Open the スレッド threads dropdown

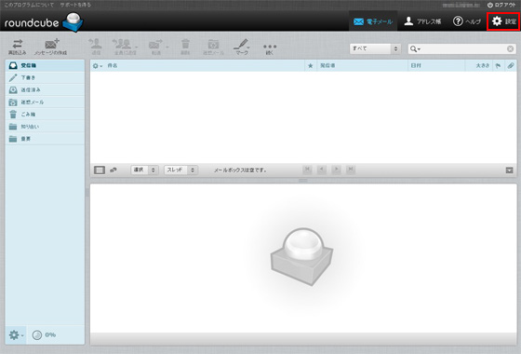tap(181, 170)
